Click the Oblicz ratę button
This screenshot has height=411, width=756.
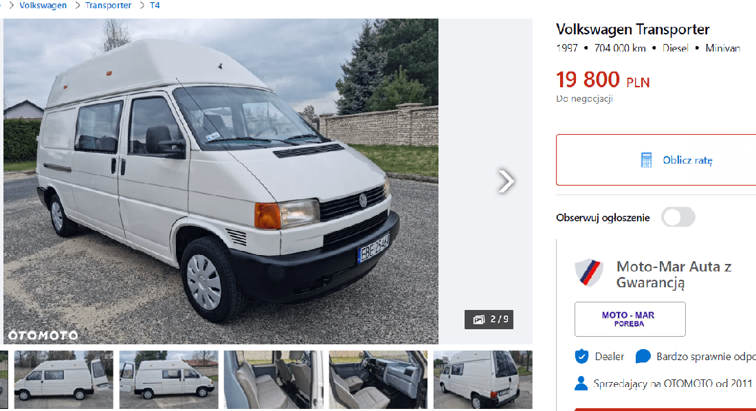pos(656,159)
